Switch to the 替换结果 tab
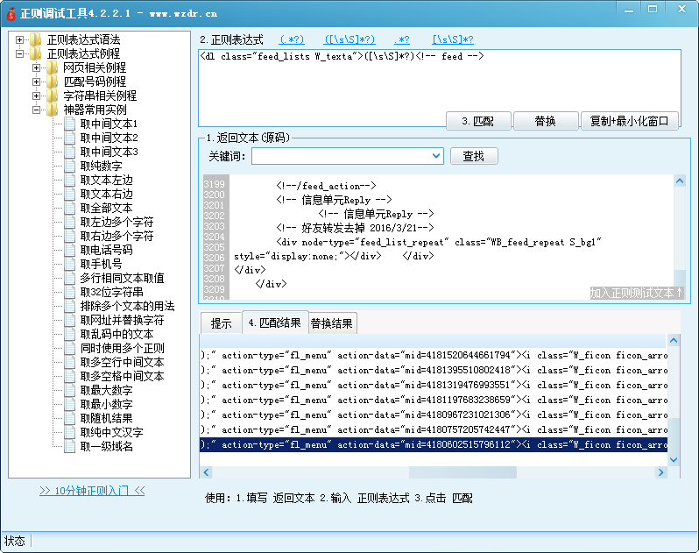This screenshot has height=553, width=699. 332,323
